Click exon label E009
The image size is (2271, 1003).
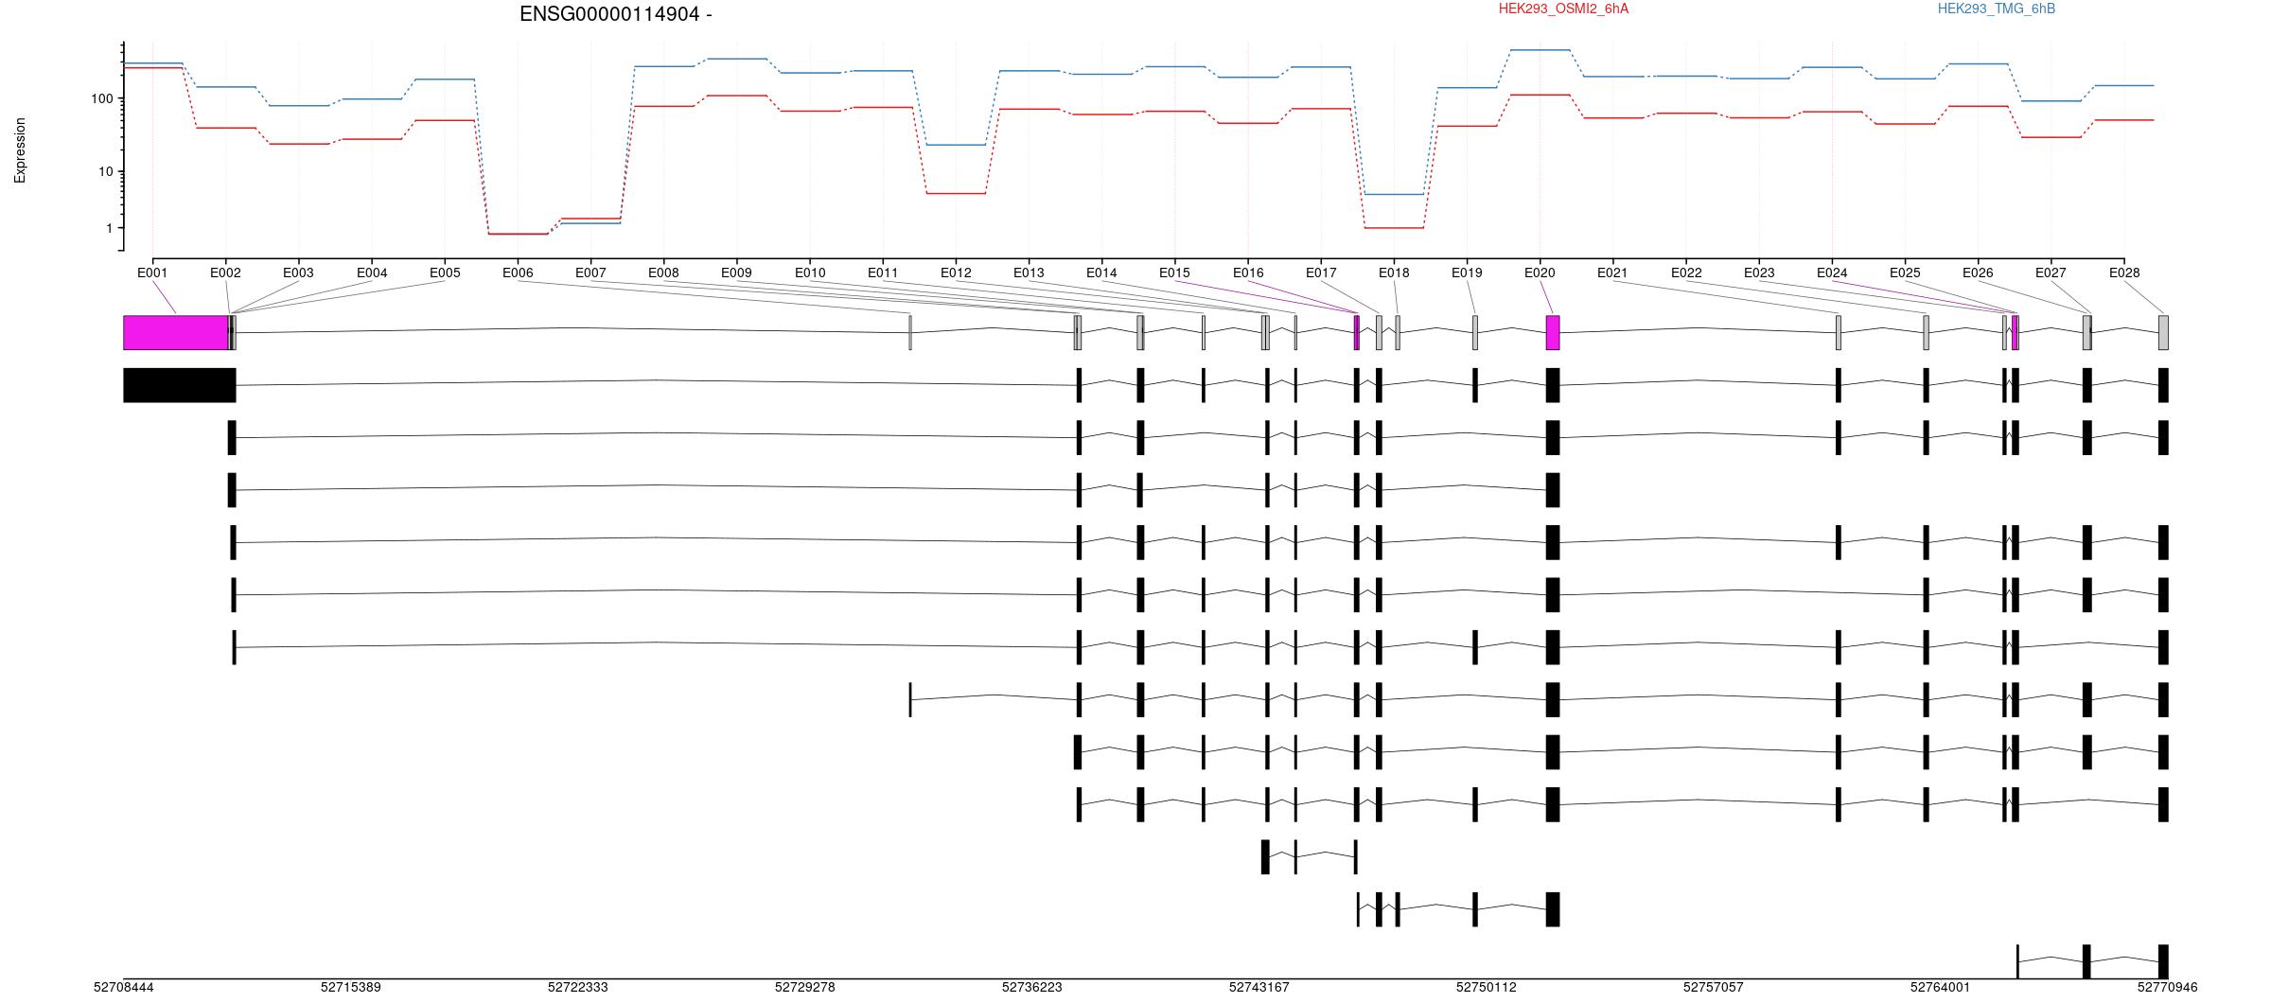pos(736,273)
